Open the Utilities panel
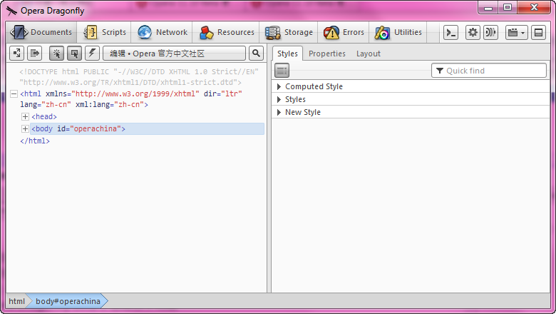The width and height of the screenshot is (556, 314). pos(398,32)
